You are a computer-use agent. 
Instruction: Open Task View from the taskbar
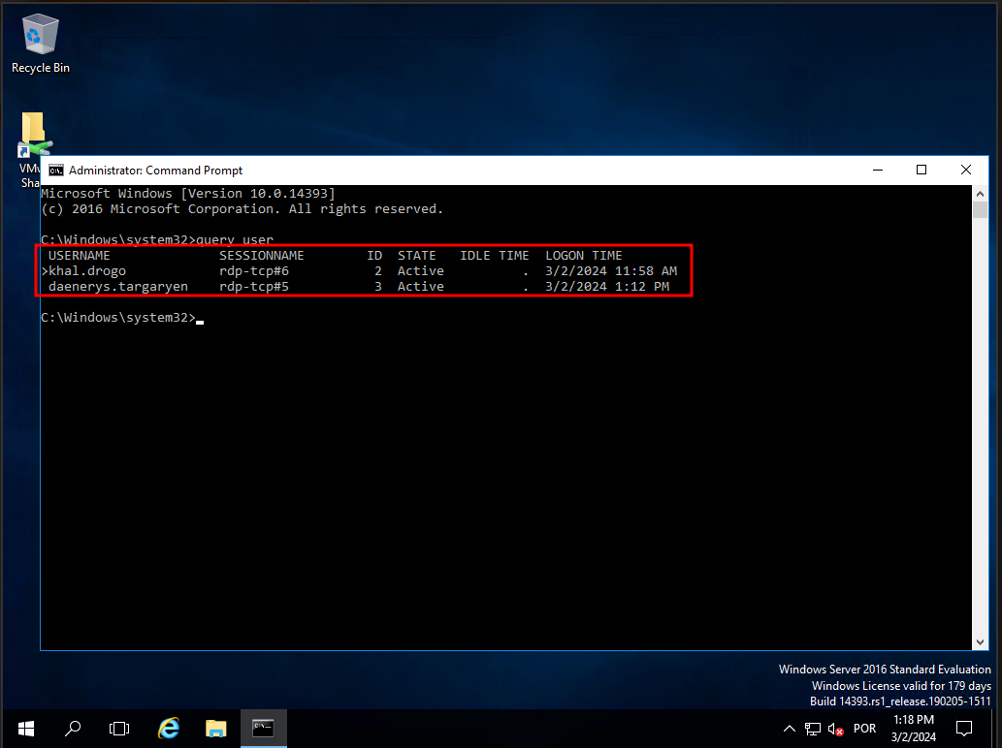(119, 728)
